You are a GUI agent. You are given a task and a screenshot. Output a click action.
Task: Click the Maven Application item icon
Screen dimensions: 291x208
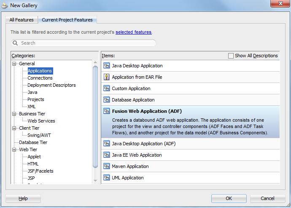pyautogui.click(x=107, y=166)
